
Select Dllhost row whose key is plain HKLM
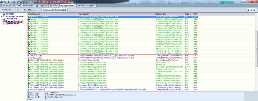click(113, 74)
